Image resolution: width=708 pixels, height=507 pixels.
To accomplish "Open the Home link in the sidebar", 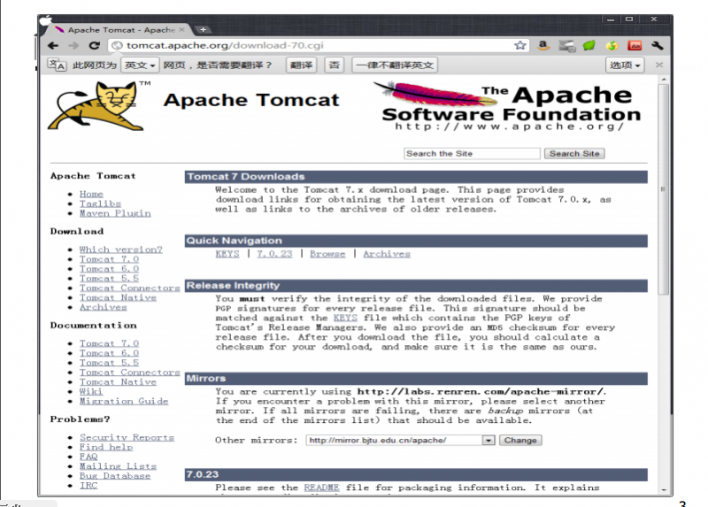I will coord(91,194).
